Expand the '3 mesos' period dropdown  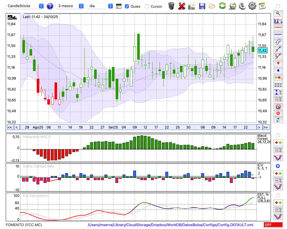click(70, 6)
